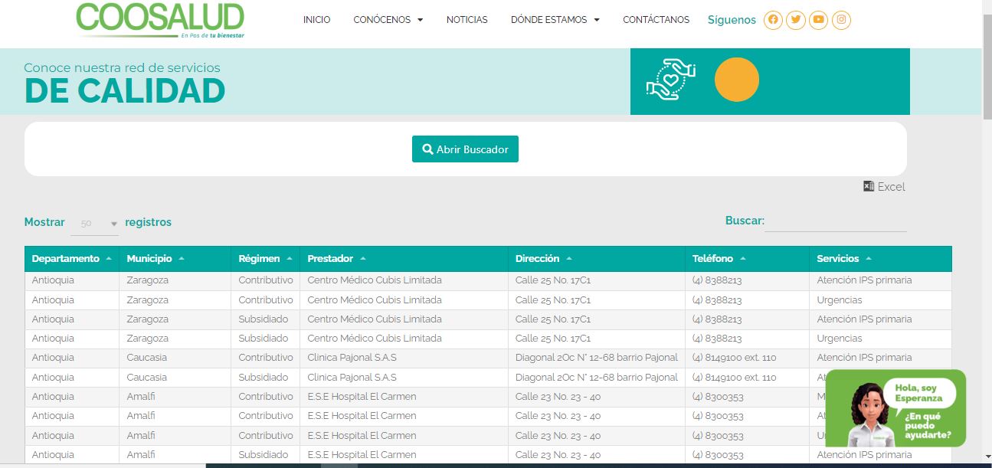Focus the Buscar search input field

click(835, 221)
